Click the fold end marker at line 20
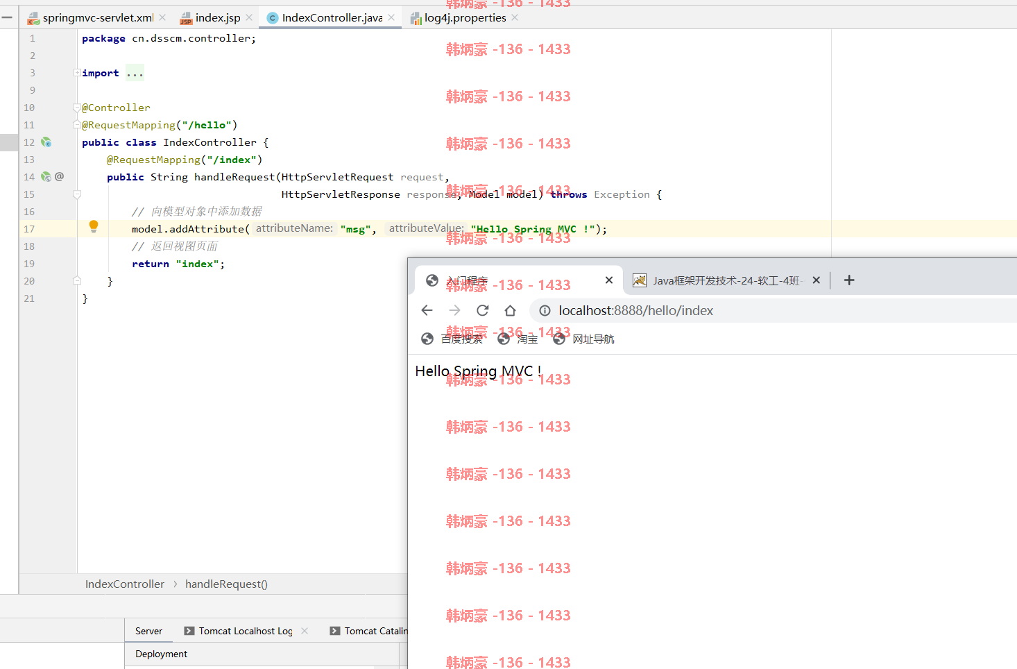Image resolution: width=1017 pixels, height=669 pixels. click(77, 281)
